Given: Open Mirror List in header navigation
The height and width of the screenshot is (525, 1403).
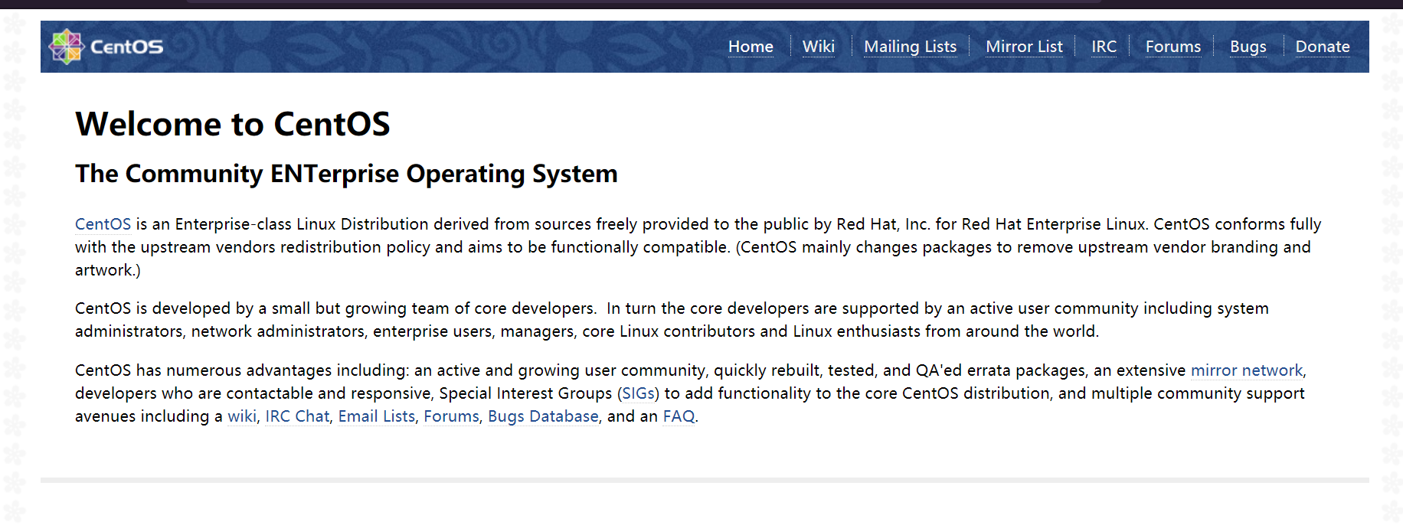Looking at the screenshot, I should pyautogui.click(x=1024, y=47).
